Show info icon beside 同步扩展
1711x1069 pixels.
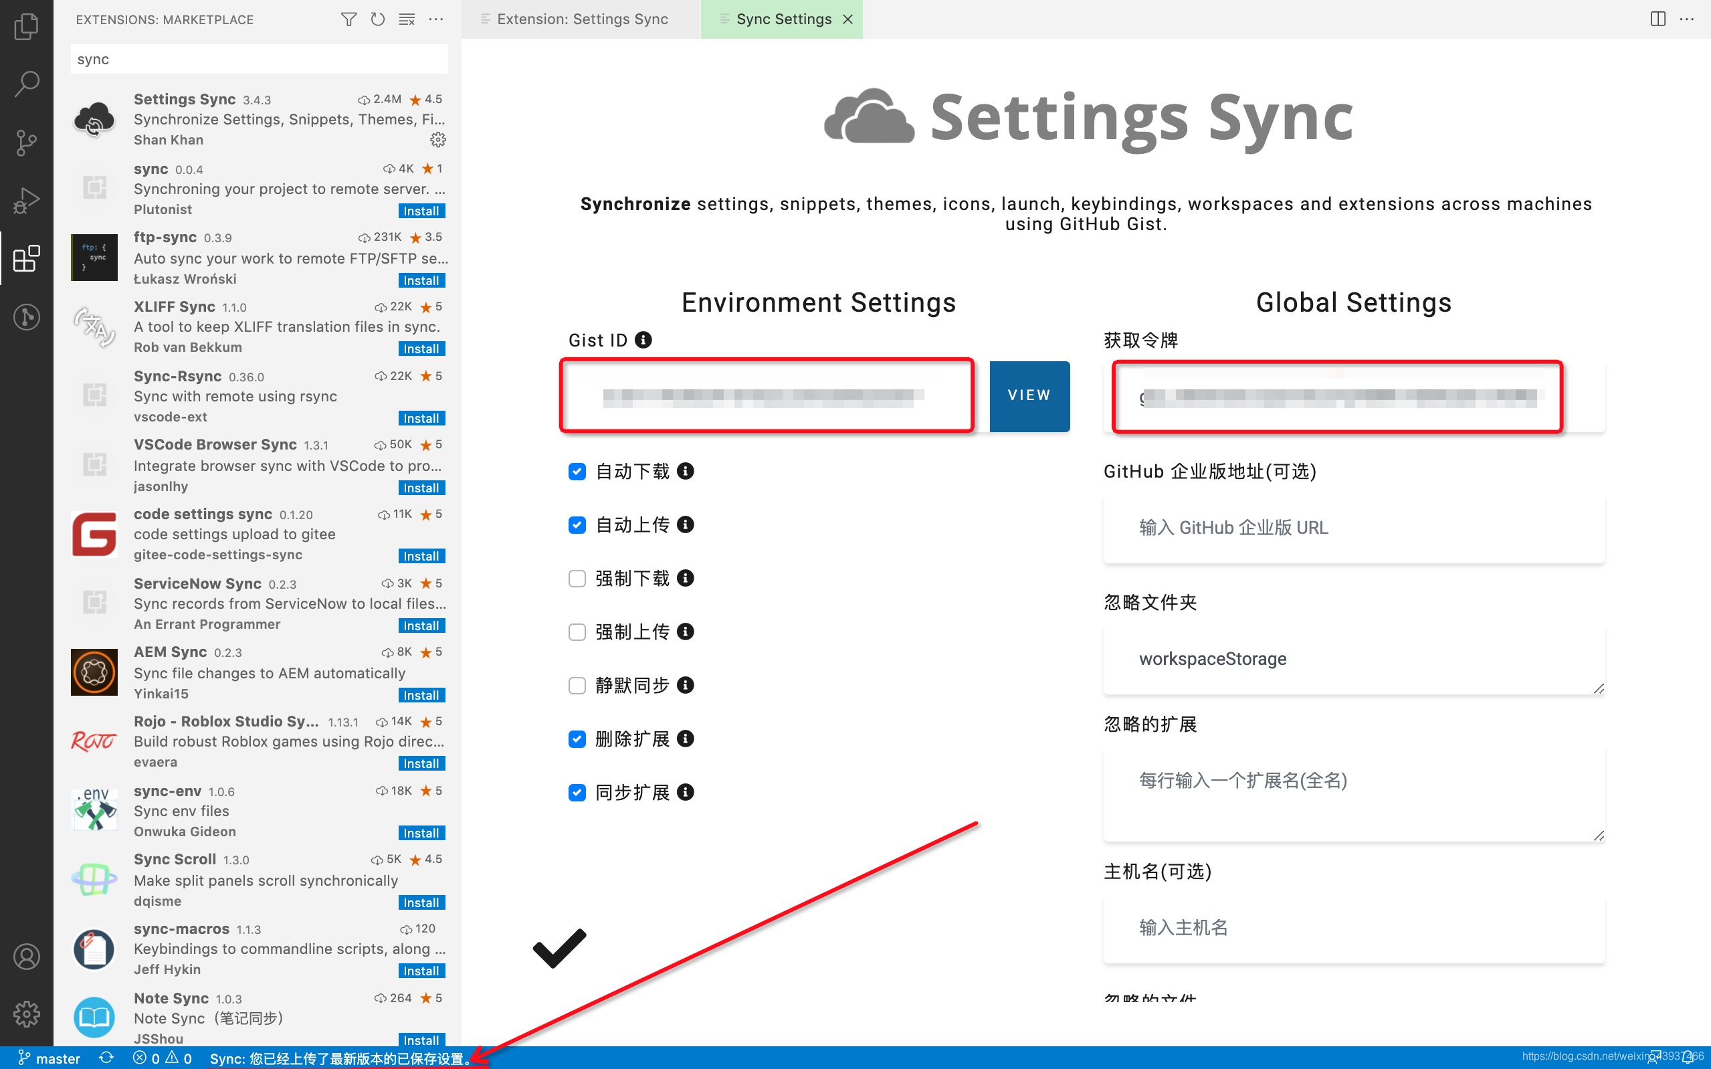pos(685,792)
